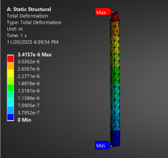Click the dark blue base of the rod
The height and width of the screenshot is (158, 168).
[115, 138]
